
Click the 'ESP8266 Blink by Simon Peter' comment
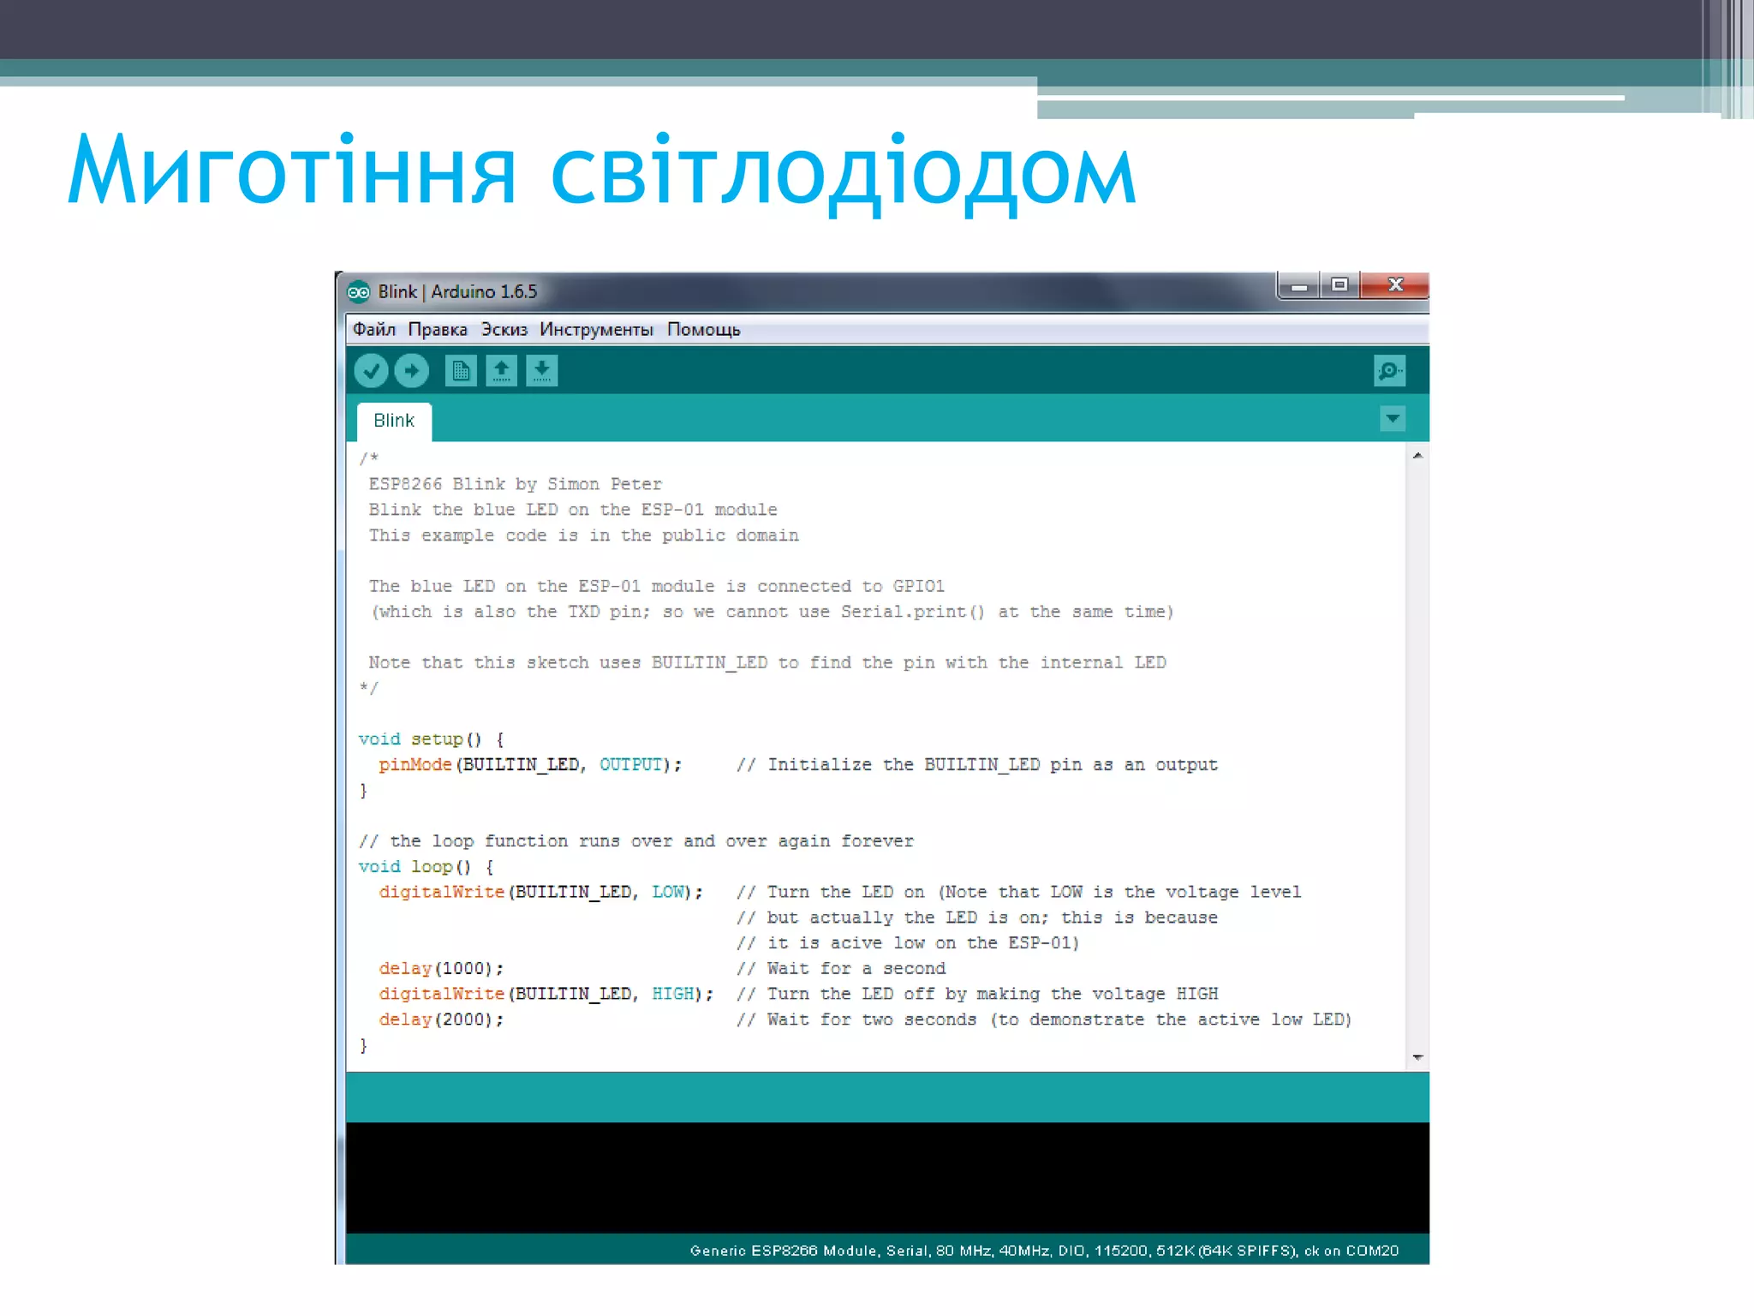pos(515,484)
